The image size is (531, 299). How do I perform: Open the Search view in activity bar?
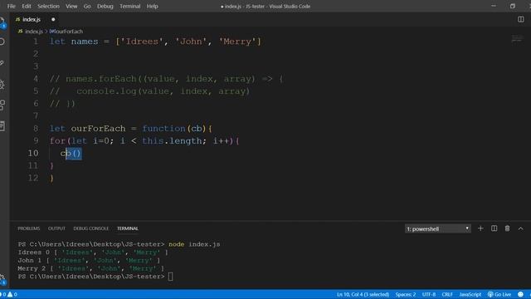2,42
